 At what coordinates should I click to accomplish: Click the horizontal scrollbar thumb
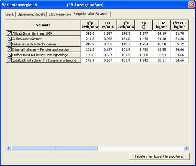[x=54, y=148]
